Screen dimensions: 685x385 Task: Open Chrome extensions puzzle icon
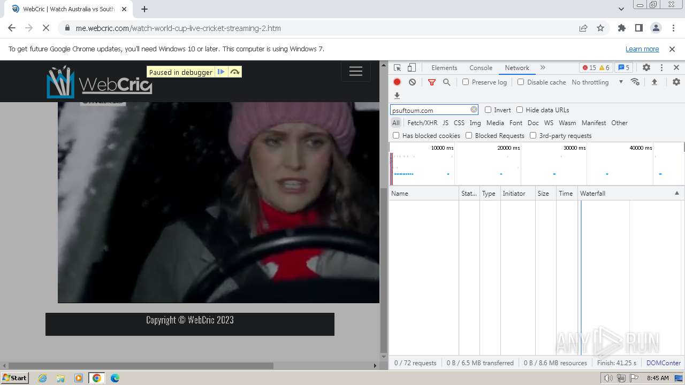pos(622,28)
